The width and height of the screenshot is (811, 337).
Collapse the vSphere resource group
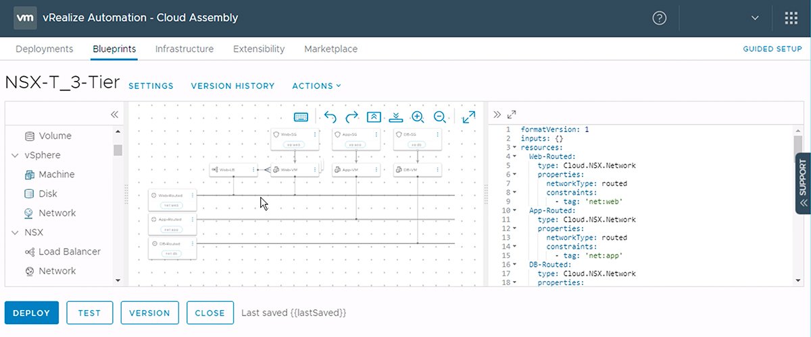click(16, 156)
